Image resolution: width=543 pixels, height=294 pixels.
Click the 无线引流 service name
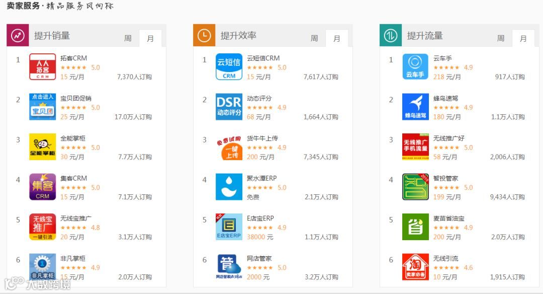pos(445,258)
